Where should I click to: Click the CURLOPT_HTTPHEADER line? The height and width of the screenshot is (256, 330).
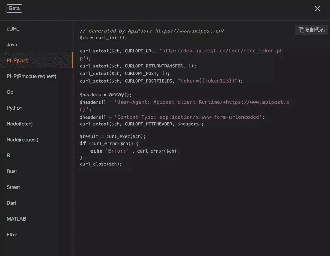click(142, 124)
